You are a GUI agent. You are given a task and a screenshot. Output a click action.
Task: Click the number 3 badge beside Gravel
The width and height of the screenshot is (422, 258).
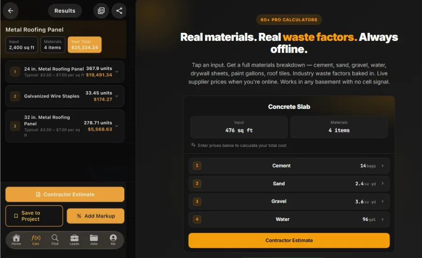pyautogui.click(x=197, y=201)
